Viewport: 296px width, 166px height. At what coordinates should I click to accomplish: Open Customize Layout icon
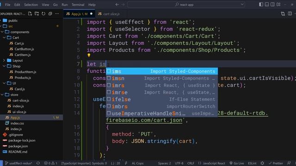pos(278,4)
